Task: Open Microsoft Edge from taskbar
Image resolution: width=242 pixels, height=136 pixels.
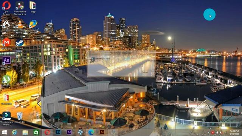Action: [x=91, y=132]
